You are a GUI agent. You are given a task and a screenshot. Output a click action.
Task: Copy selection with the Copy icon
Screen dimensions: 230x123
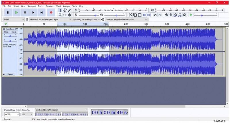tap(135, 15)
